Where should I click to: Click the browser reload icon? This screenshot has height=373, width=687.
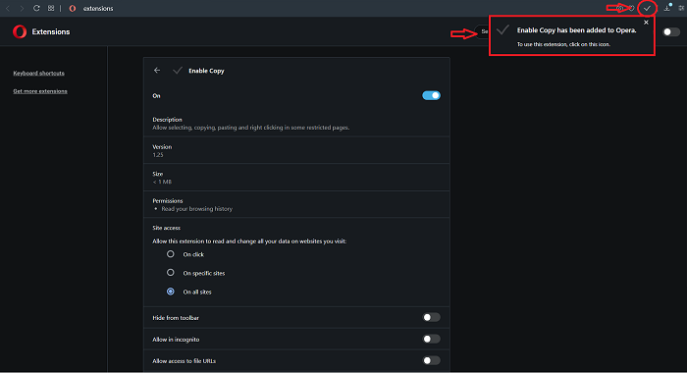(36, 8)
